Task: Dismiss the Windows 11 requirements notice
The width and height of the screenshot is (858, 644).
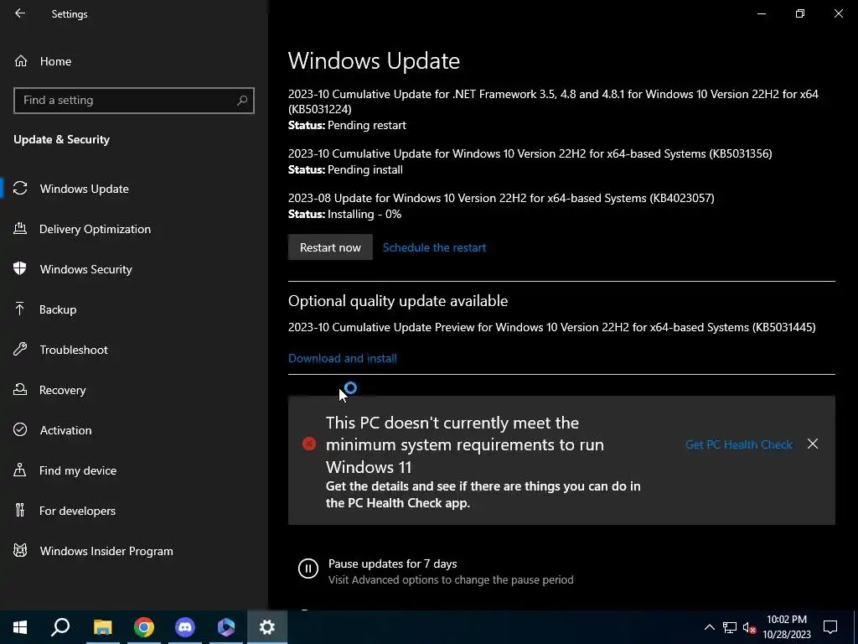Action: (813, 444)
